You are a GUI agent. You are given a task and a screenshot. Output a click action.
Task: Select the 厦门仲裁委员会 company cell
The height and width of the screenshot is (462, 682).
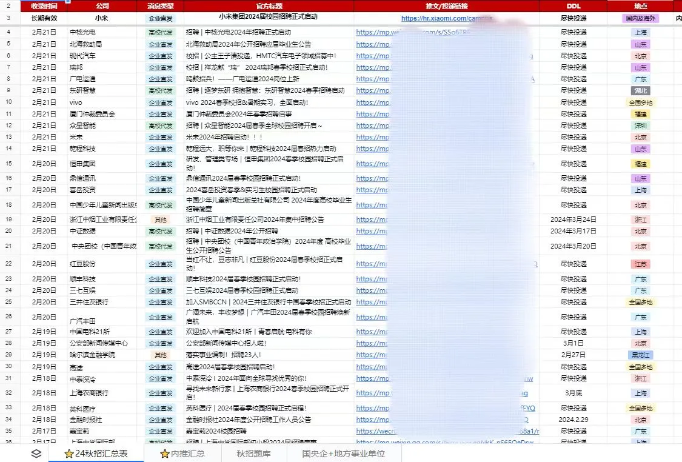click(x=102, y=114)
